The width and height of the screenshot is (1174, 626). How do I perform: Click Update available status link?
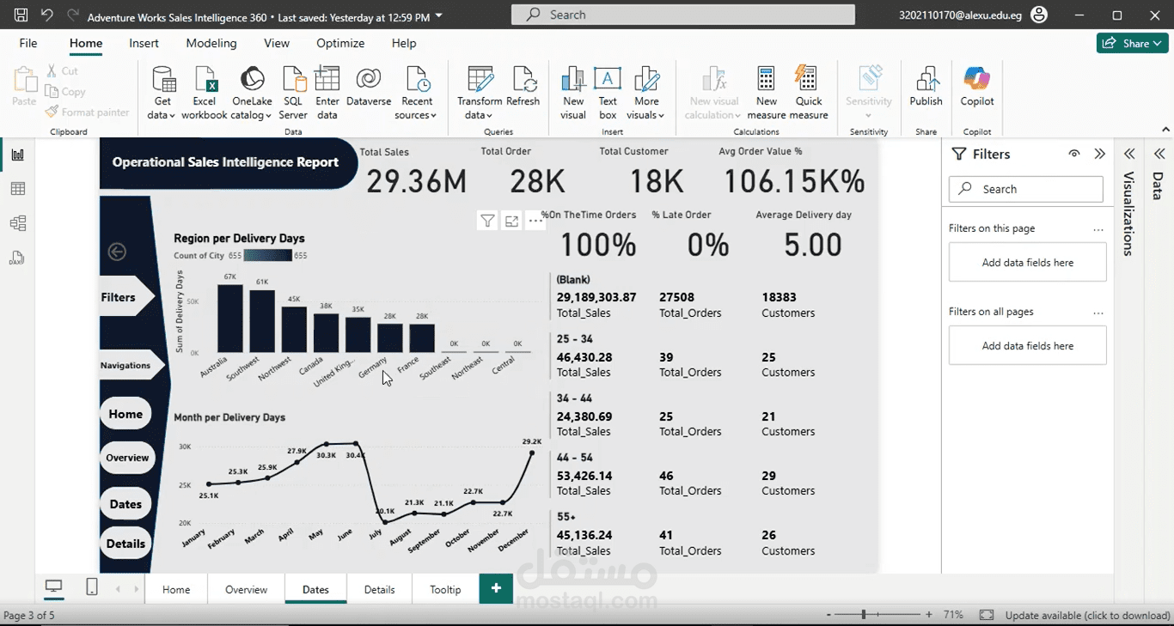1087,615
